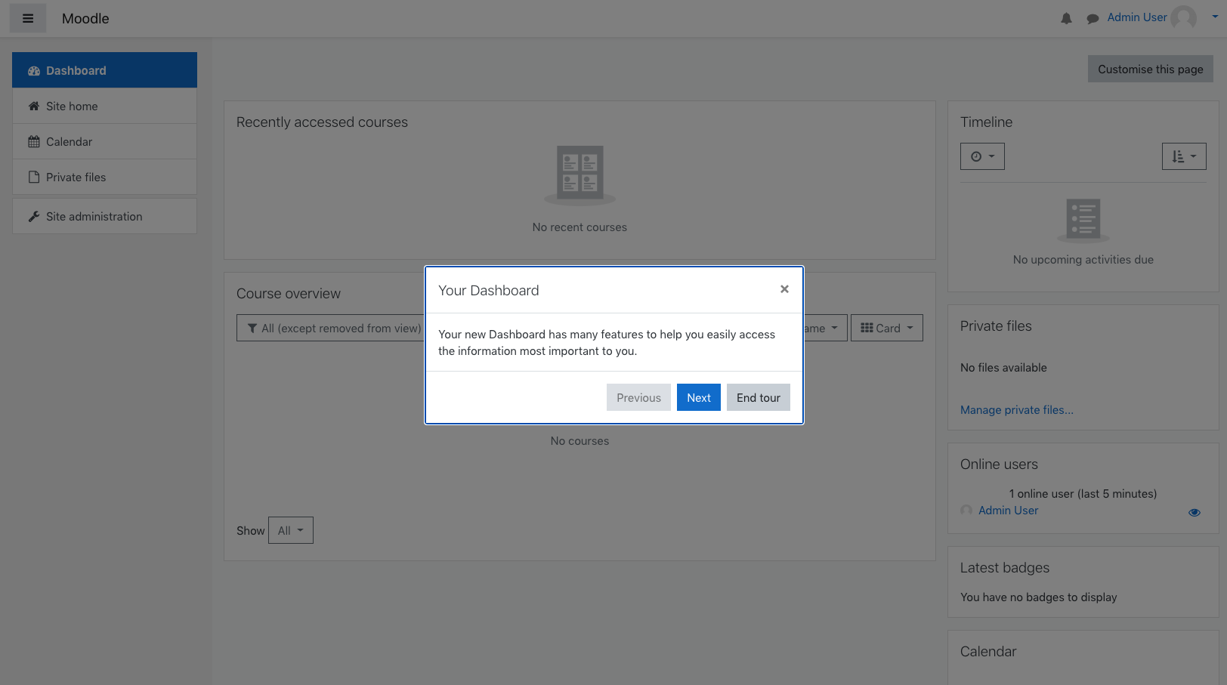The height and width of the screenshot is (685, 1227).
Task: Open the Calendar icon in sidebar
Action: tap(33, 141)
